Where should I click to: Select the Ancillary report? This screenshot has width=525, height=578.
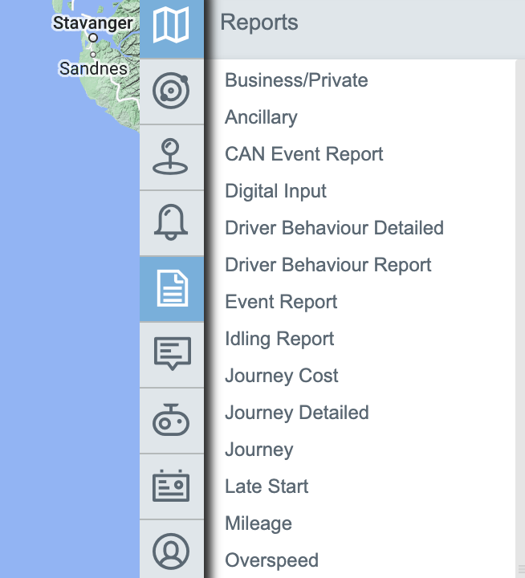tap(261, 117)
